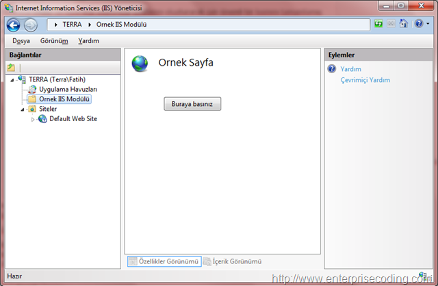This screenshot has height=286, width=438.
Task: Click the Uygulama Havuzları icon
Action: [x=32, y=90]
